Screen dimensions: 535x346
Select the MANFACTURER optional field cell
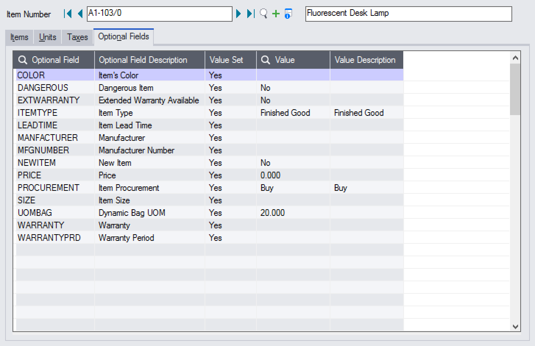[55, 138]
